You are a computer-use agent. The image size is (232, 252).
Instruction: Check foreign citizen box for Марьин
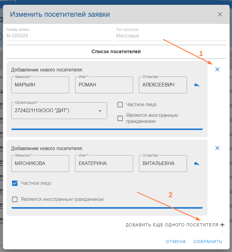tap(120, 118)
